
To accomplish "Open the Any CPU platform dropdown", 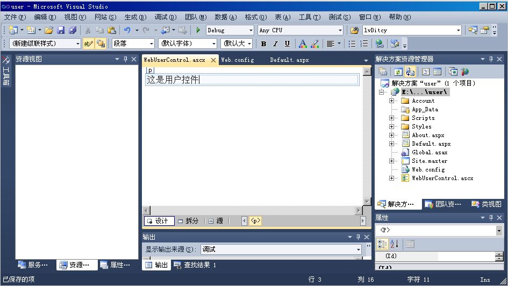I will [x=340, y=31].
